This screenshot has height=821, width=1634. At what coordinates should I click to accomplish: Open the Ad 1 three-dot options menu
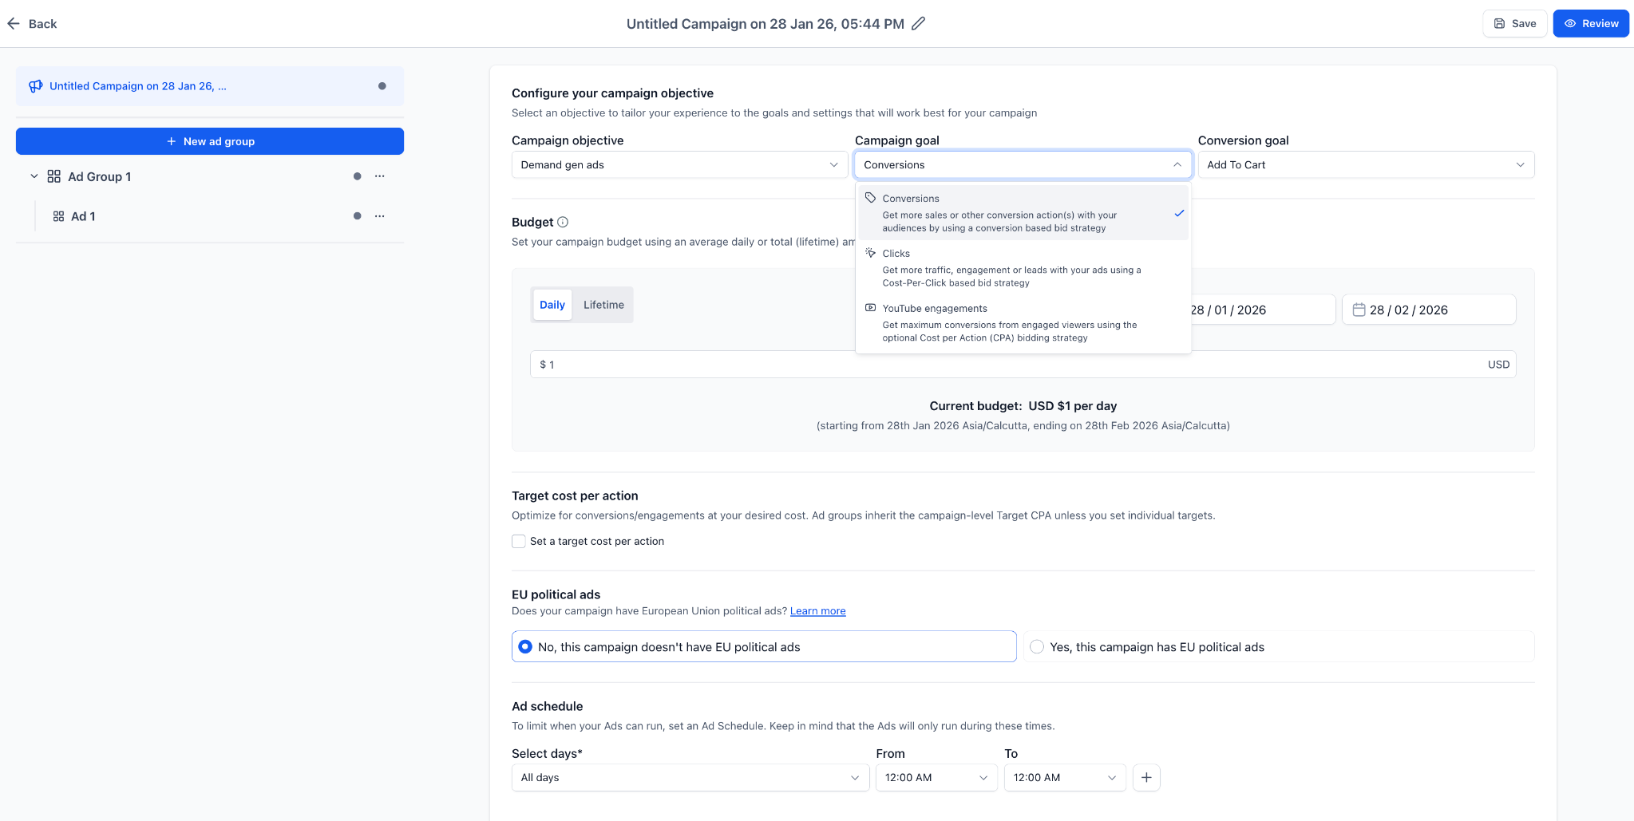coord(380,216)
